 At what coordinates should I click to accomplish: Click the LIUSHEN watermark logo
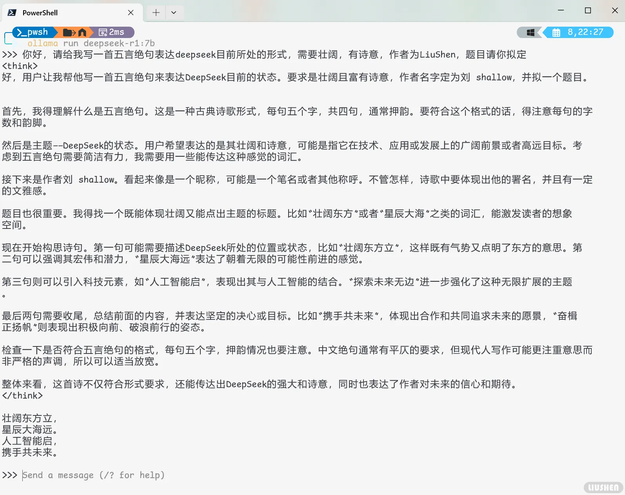[x=603, y=487]
